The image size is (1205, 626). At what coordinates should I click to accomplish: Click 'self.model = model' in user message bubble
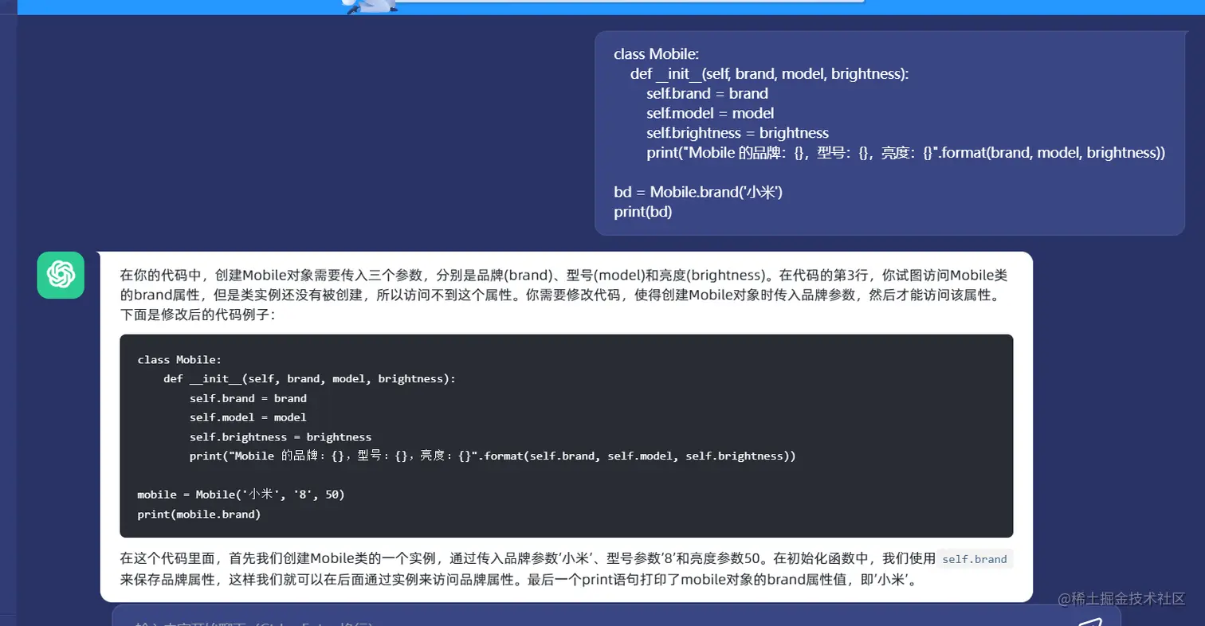pyautogui.click(x=710, y=113)
